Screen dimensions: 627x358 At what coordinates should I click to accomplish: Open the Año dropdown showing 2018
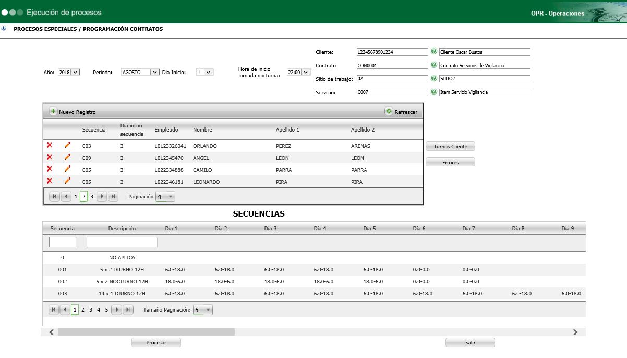pyautogui.click(x=69, y=73)
